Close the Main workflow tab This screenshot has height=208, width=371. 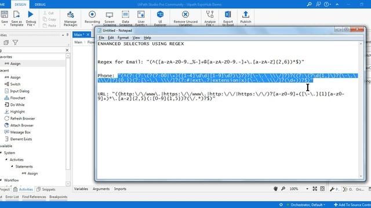[x=88, y=35]
